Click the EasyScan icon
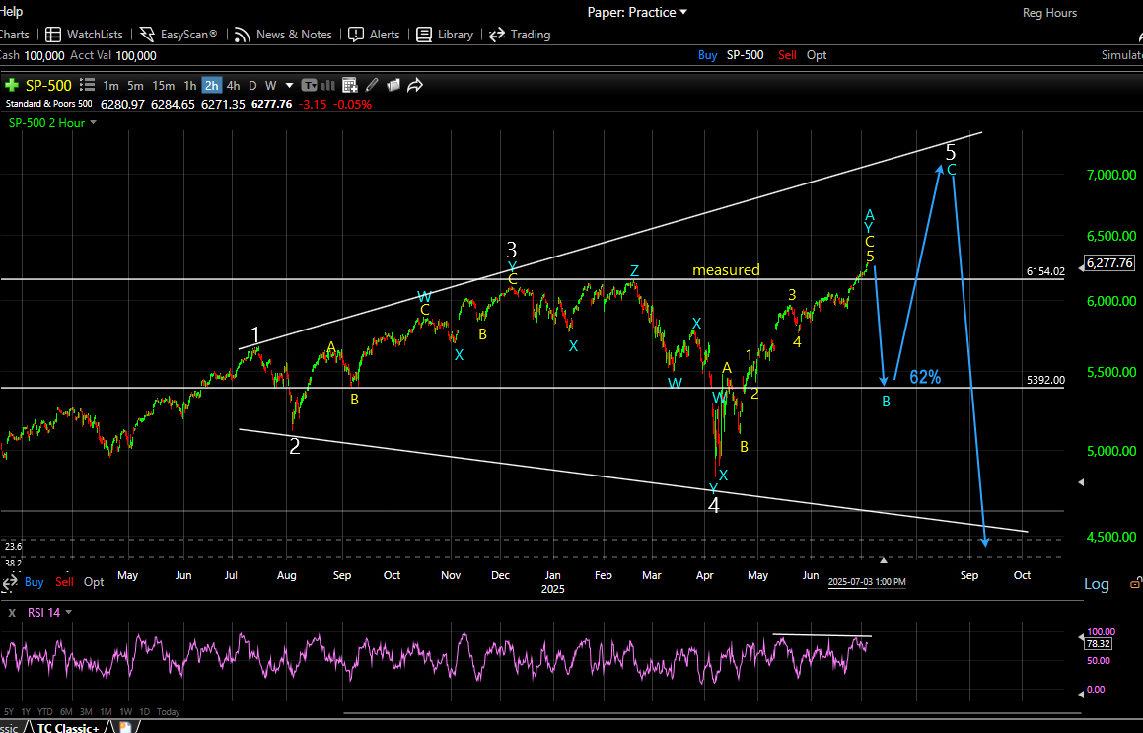This screenshot has height=733, width=1143. click(x=147, y=35)
